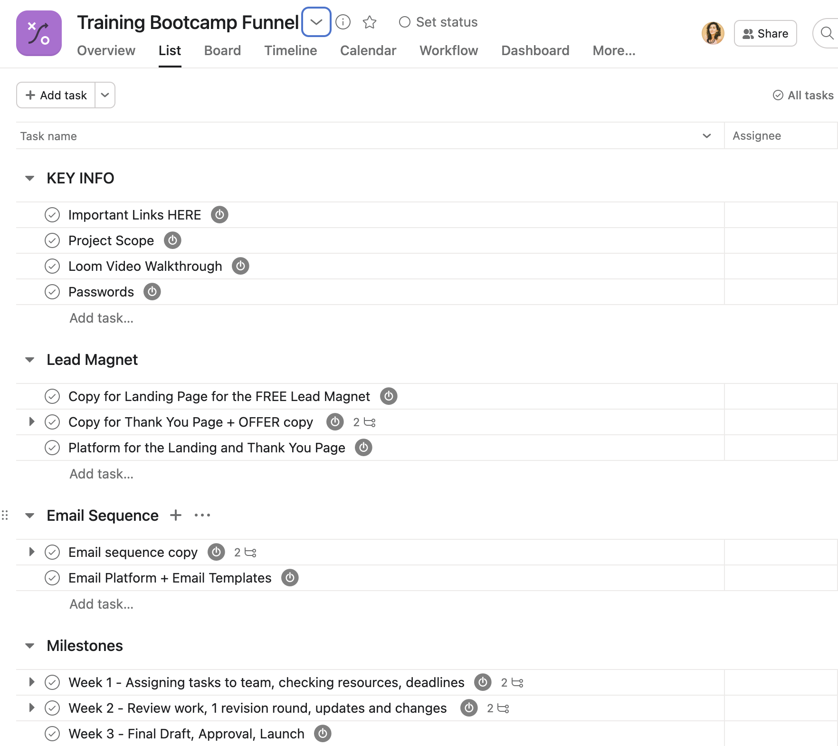Viewport: 838px width, 746px height.
Task: Click icon beside Week 3 task
Action: pos(323,734)
